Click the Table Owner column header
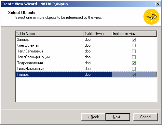This screenshot has height=125, width=162. (98, 34)
